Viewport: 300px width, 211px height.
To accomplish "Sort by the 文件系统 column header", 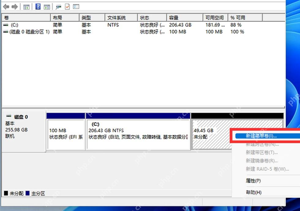I will (x=121, y=18).
